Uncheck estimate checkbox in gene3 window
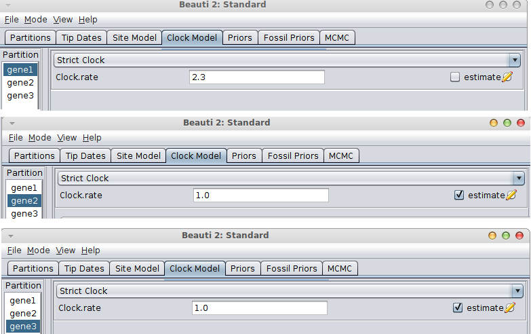 (x=458, y=308)
